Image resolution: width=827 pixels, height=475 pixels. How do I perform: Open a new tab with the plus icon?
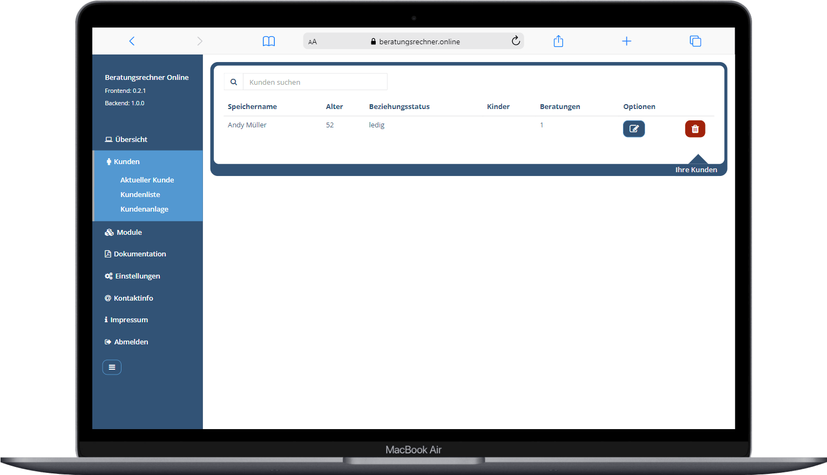click(x=626, y=41)
